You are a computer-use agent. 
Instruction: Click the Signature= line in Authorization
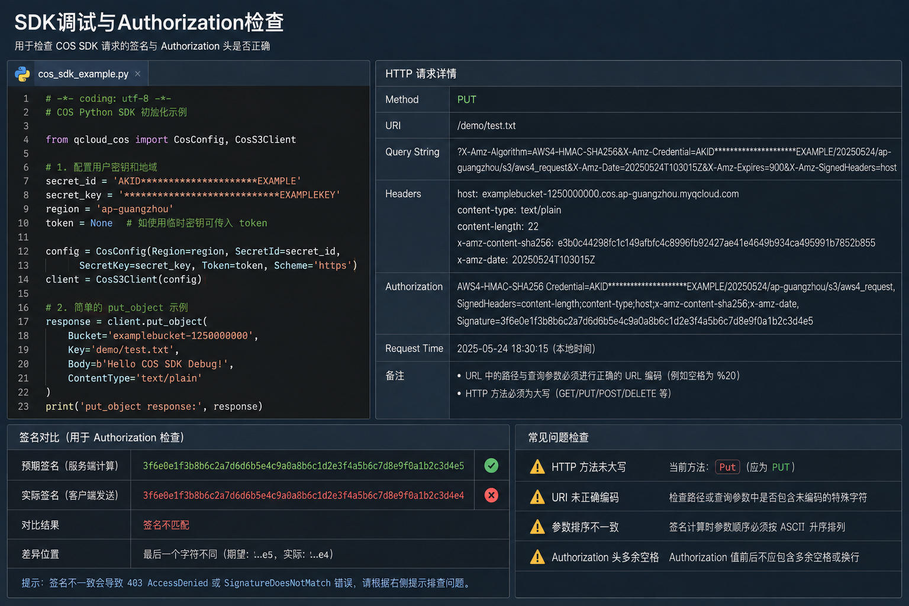click(635, 321)
